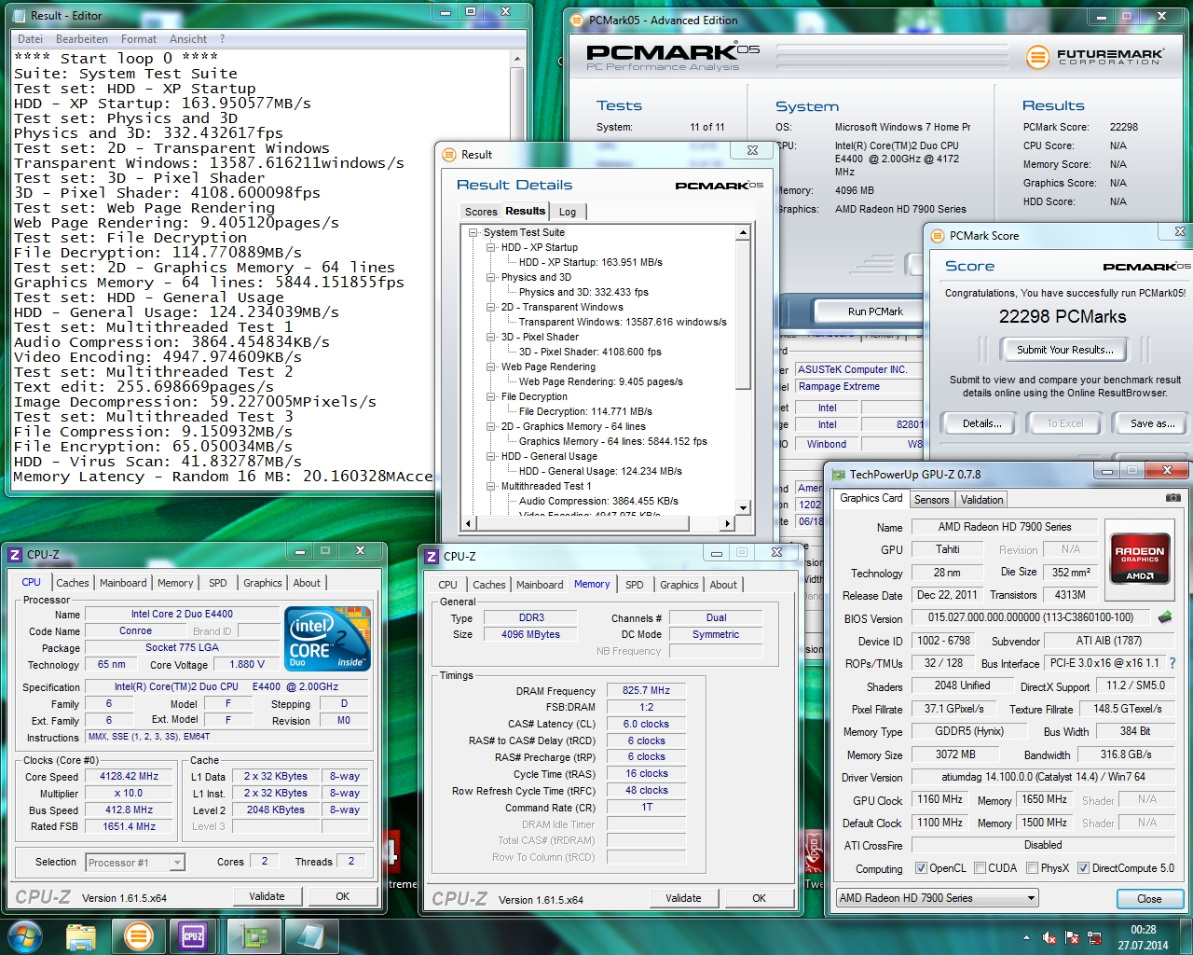Click the editor vertical scrollbar up arrow
Viewport: 1193px width, 955px height.
pos(517,59)
